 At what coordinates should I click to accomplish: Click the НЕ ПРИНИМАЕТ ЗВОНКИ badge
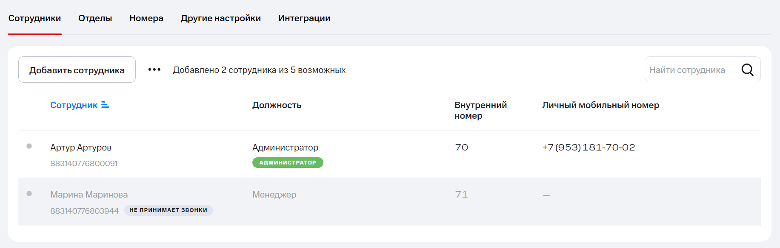(x=168, y=210)
